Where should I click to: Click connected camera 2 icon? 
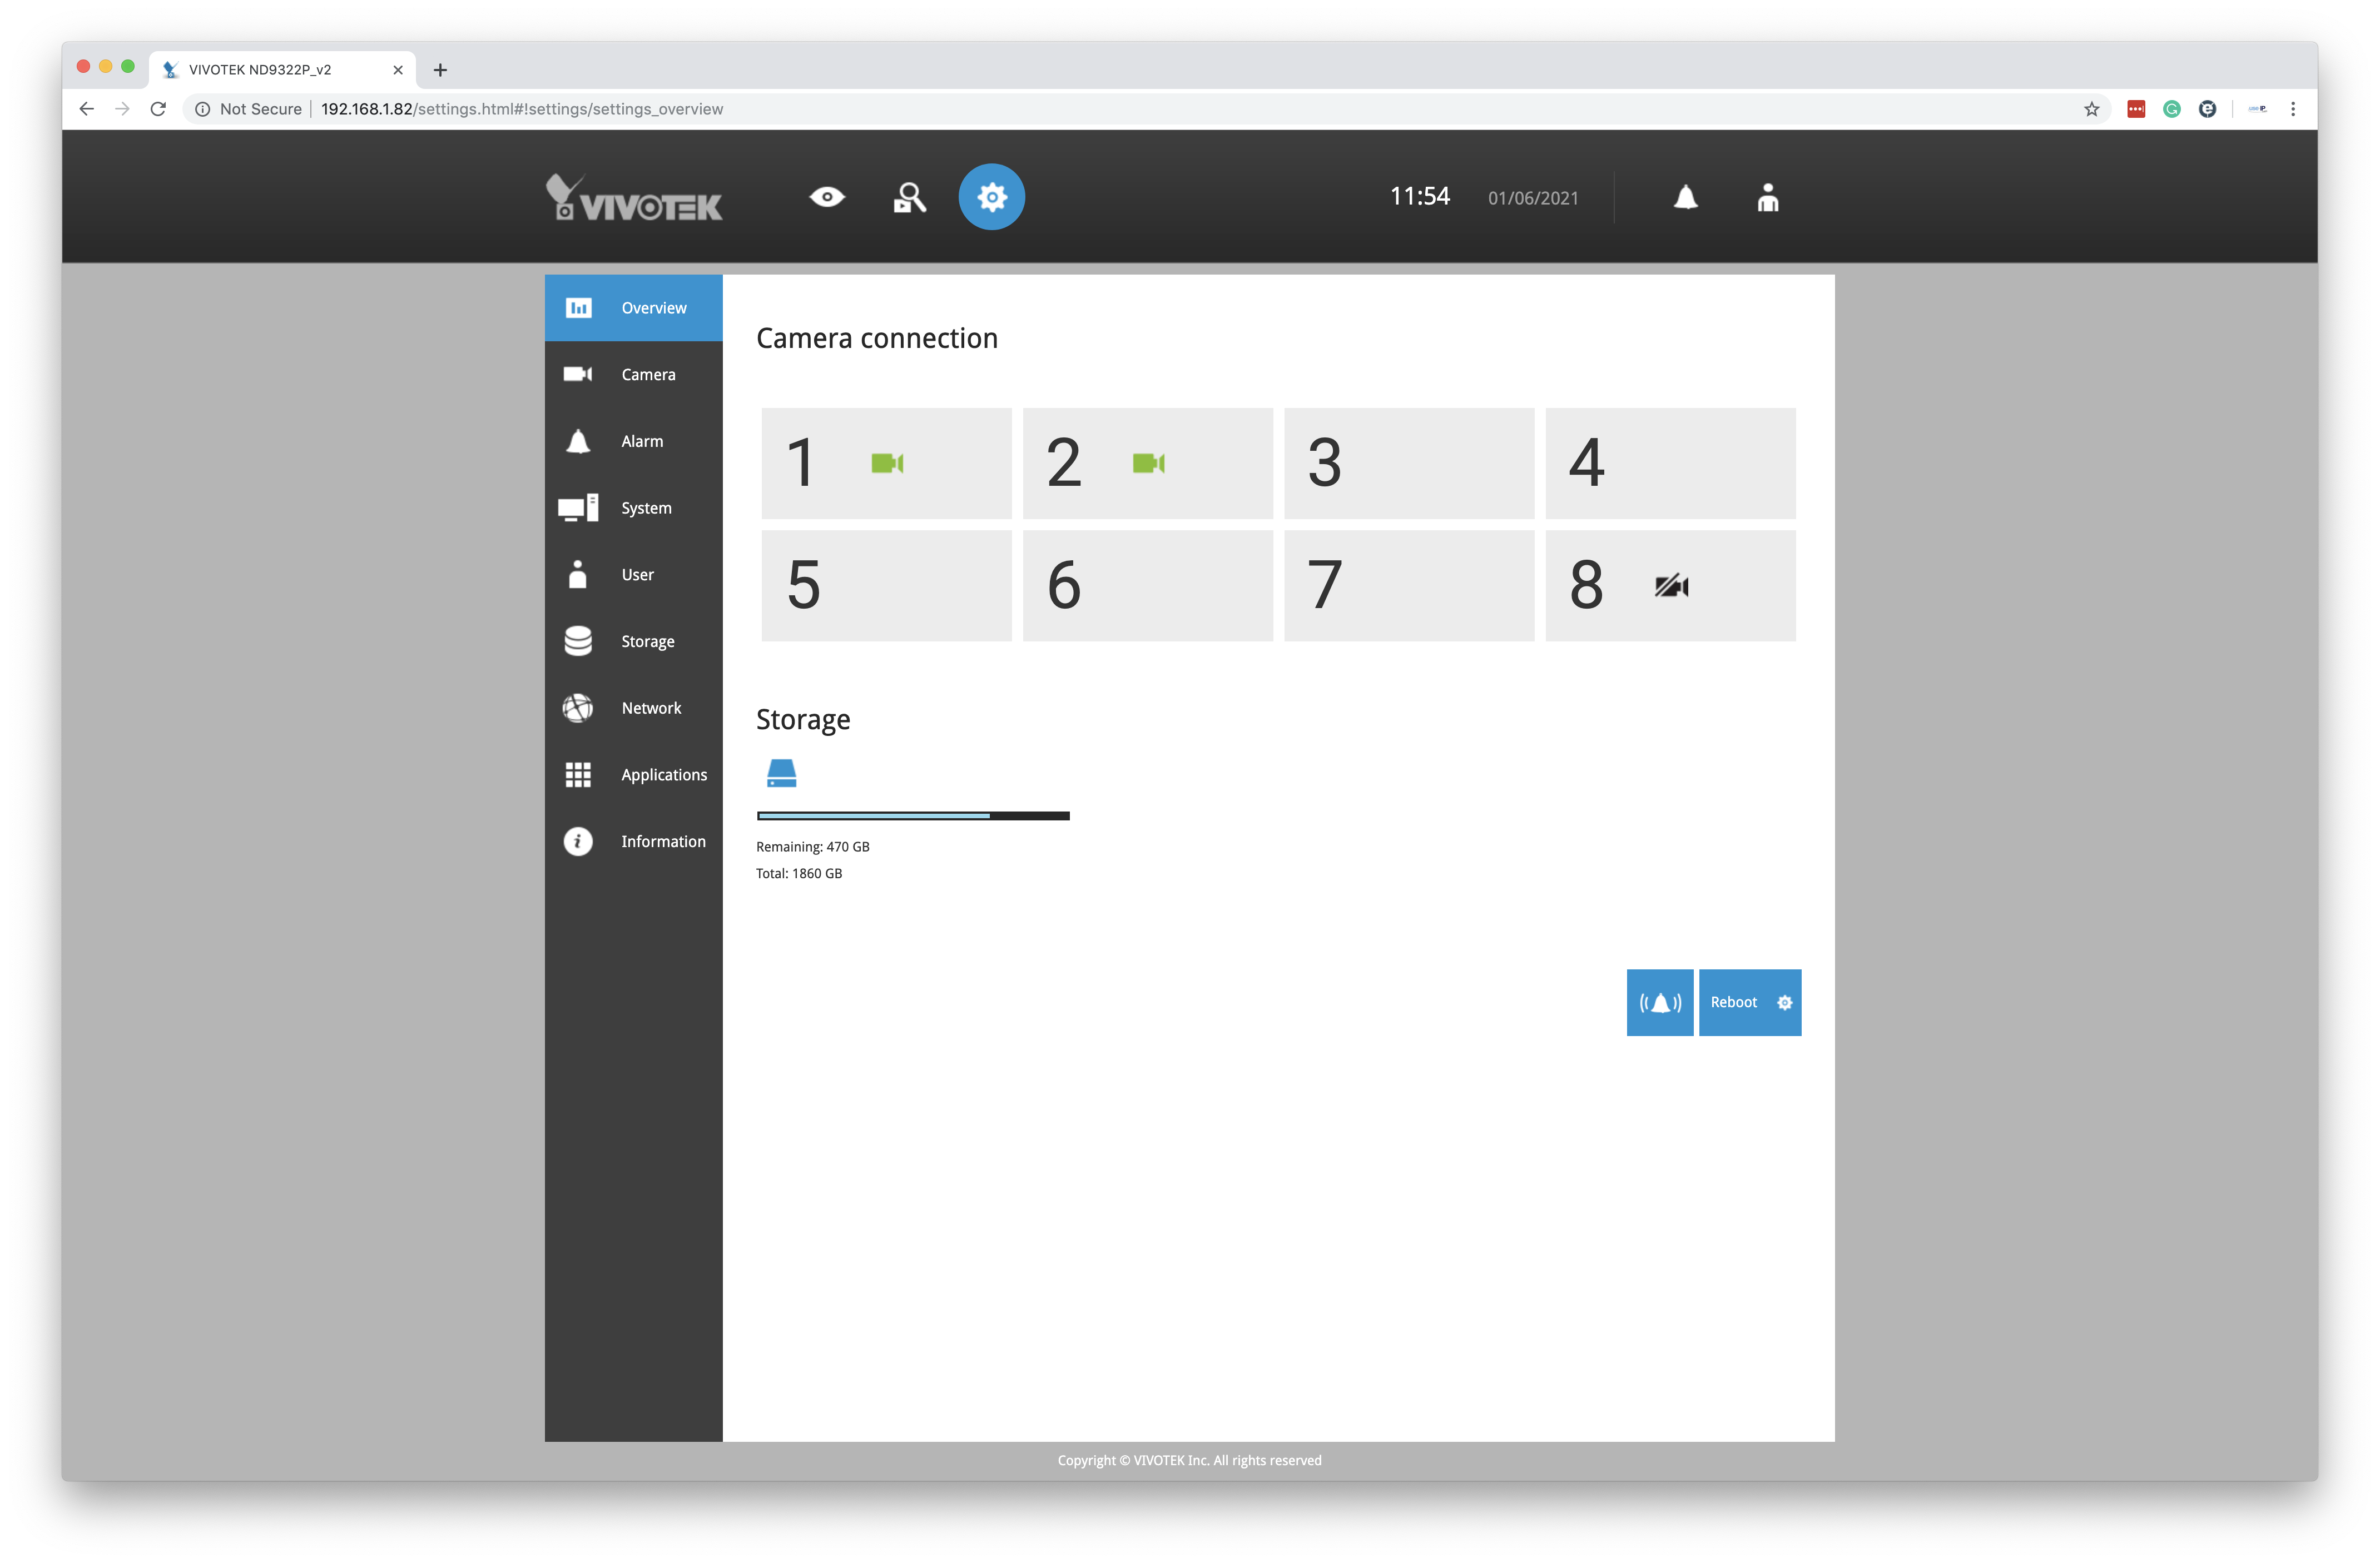point(1147,462)
